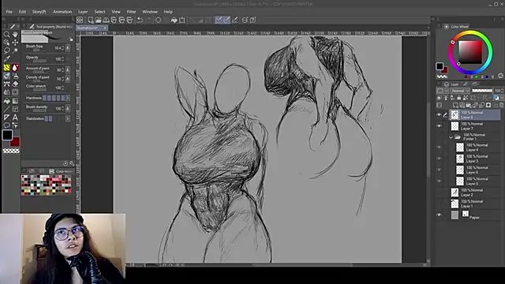The image size is (505, 284).
Task: Hide Layer 7 with its eye icon
Action: point(439,126)
